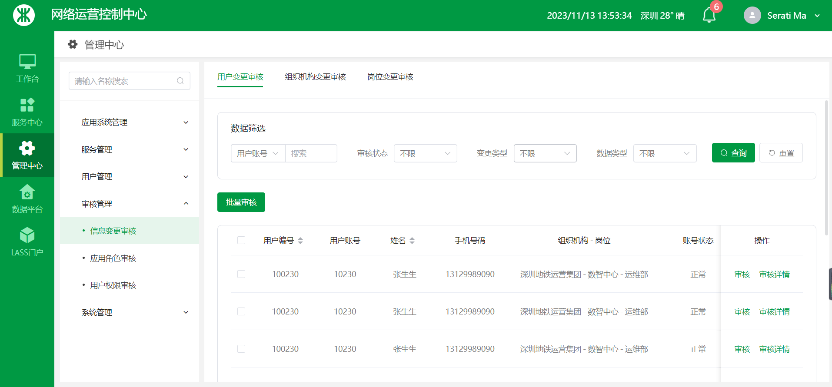Focus the 请输入名称搜索 input field
The height and width of the screenshot is (387, 832).
click(130, 81)
